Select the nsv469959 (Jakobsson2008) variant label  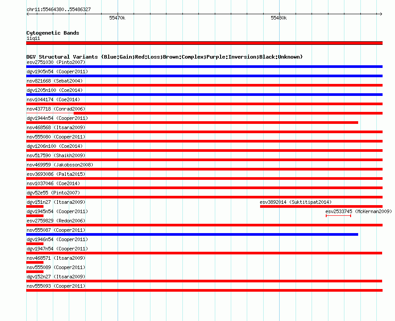click(x=60, y=165)
